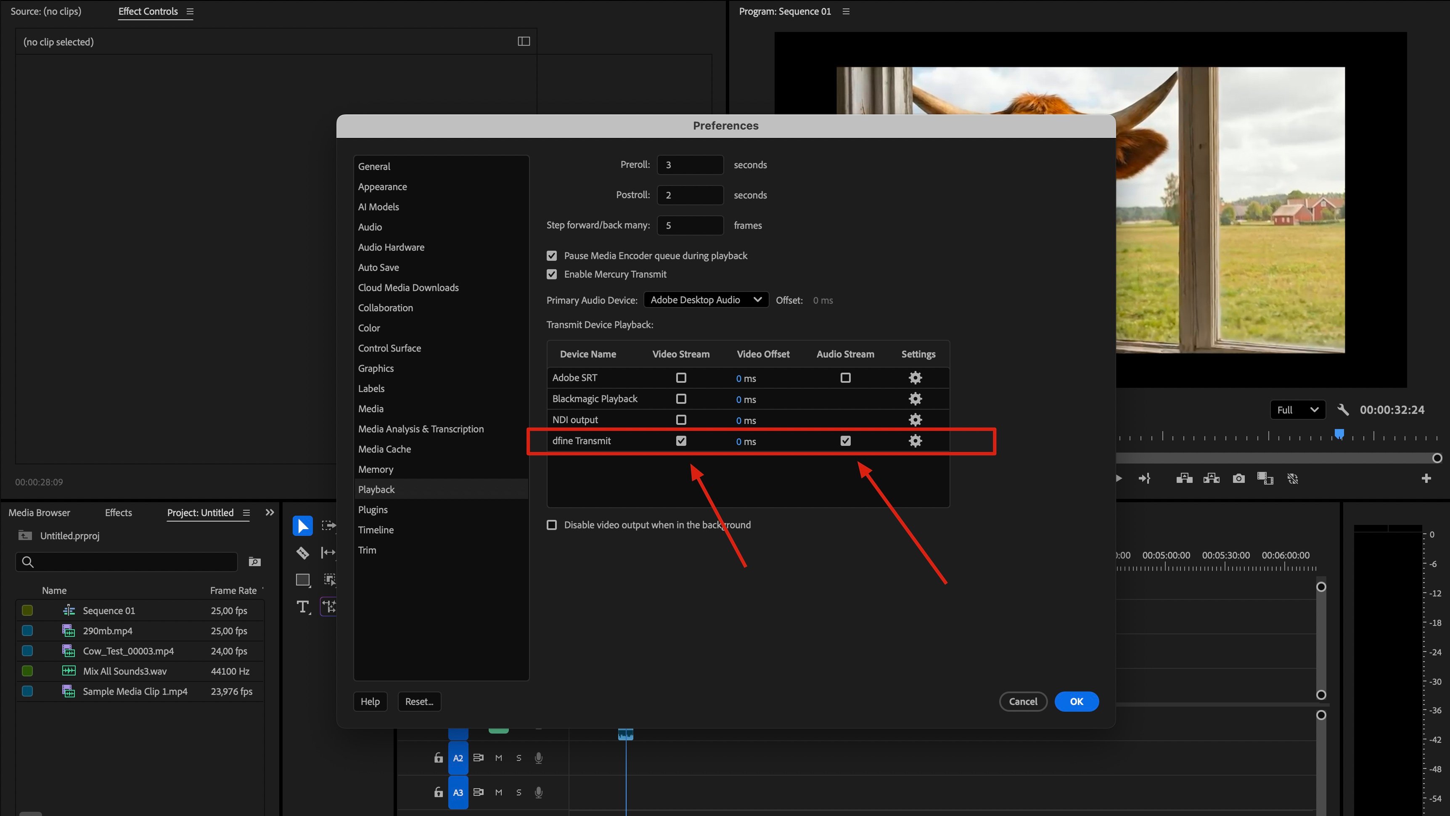Click the Program monitor blue playhead
Screen dimensions: 1450x816
1340,434
